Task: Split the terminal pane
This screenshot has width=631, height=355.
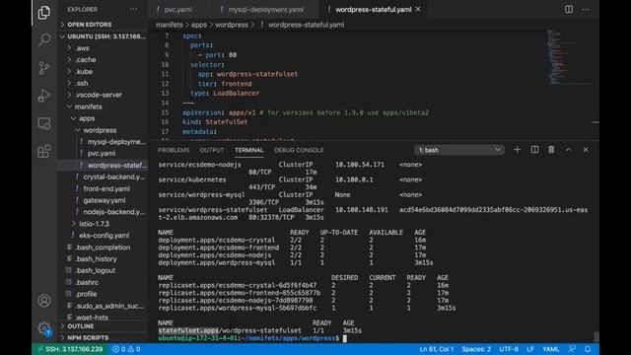Action: 534,150
